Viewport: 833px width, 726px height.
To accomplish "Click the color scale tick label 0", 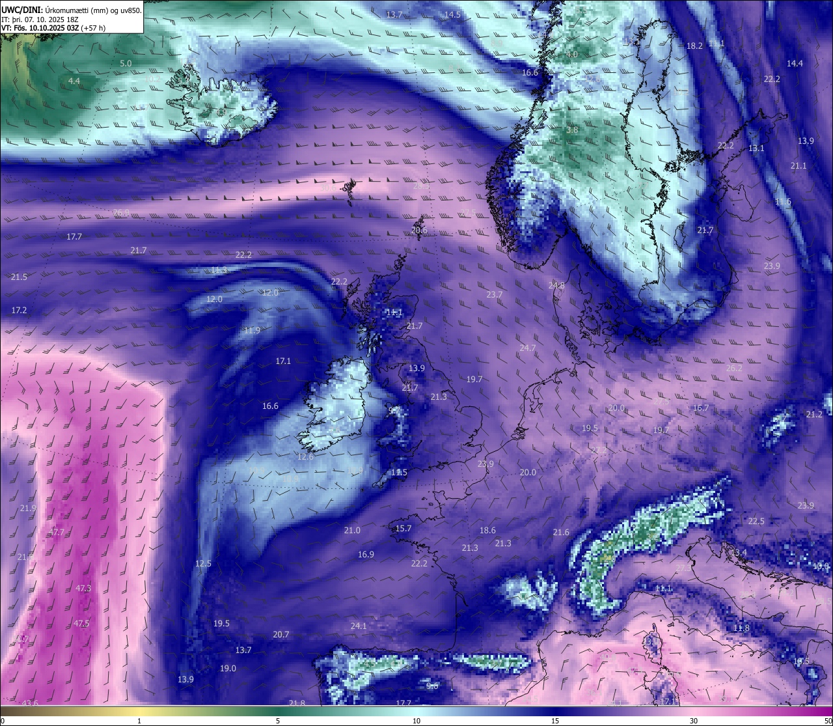I will tap(3, 721).
